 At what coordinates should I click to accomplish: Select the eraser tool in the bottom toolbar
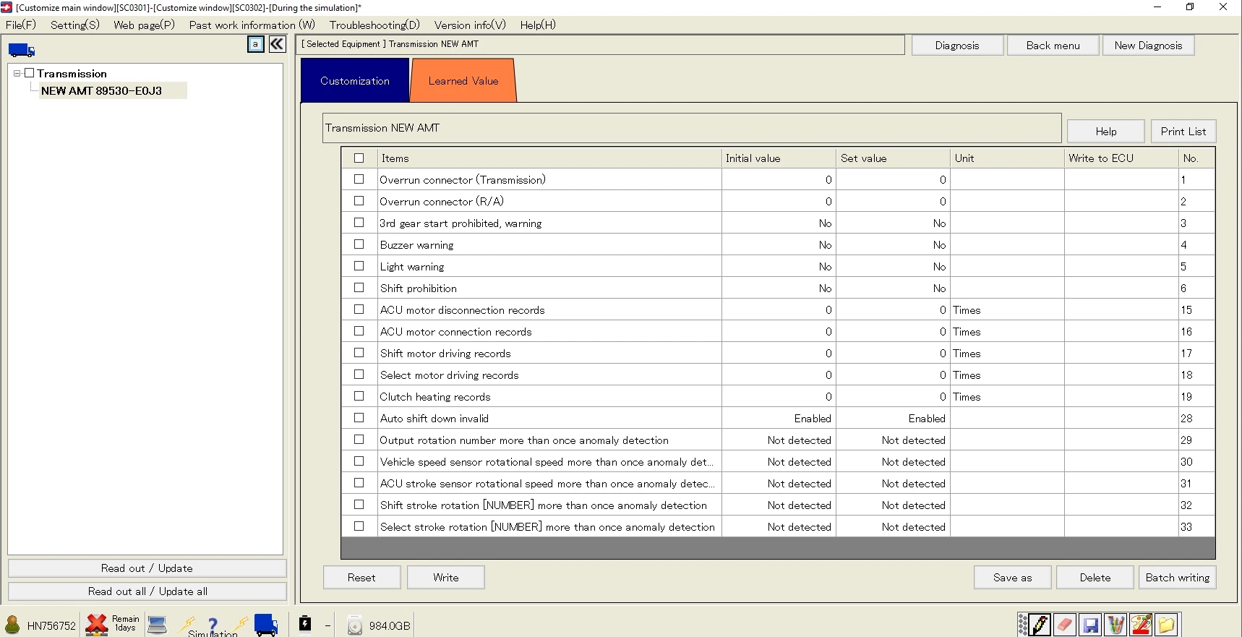(x=1065, y=625)
